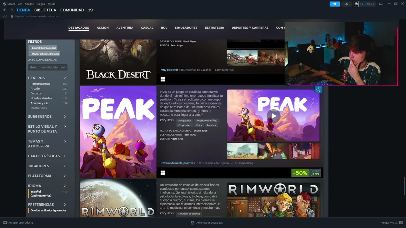The image size is (406, 228).
Task: Toggle the Español (Latinoamérica) language option
Action: [x=41, y=193]
